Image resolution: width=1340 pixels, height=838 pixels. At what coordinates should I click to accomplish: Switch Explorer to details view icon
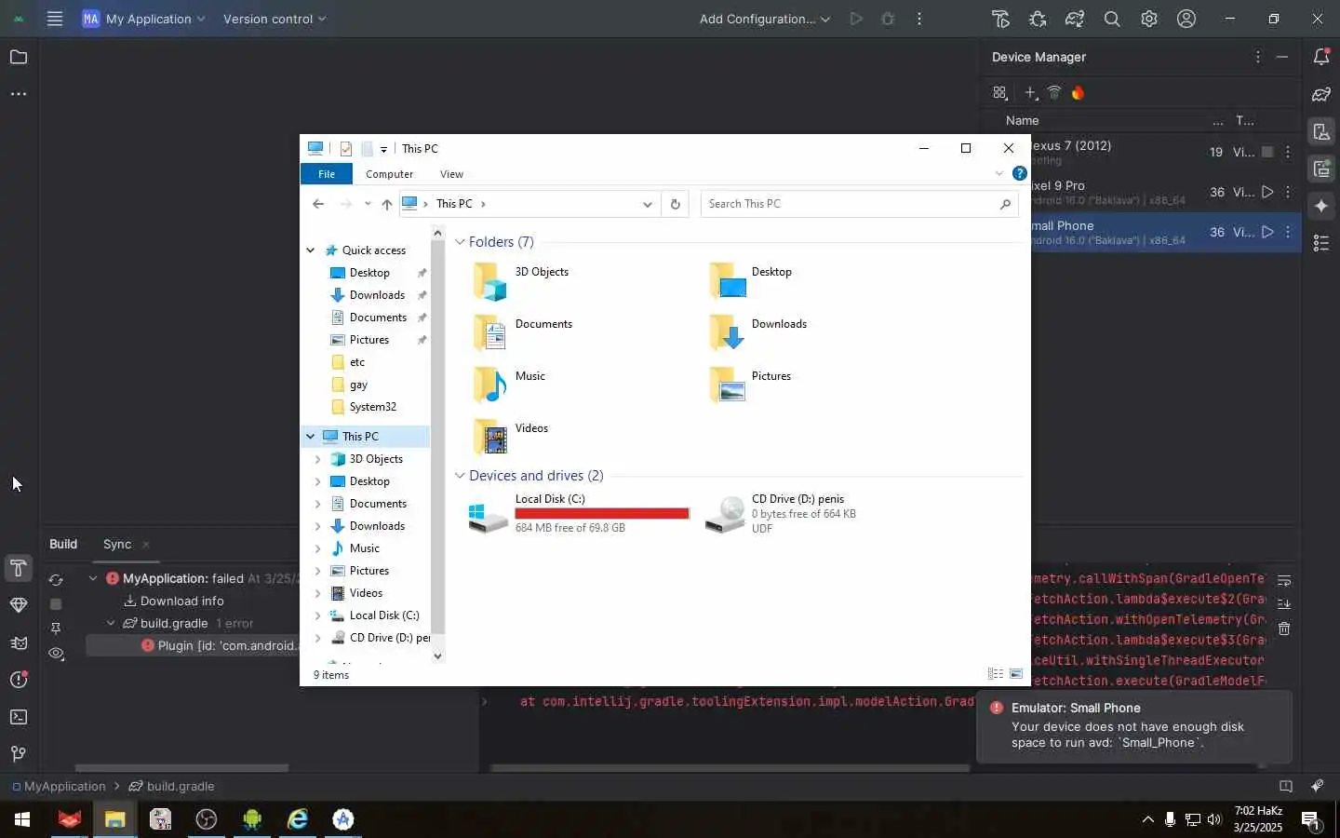coord(996,674)
